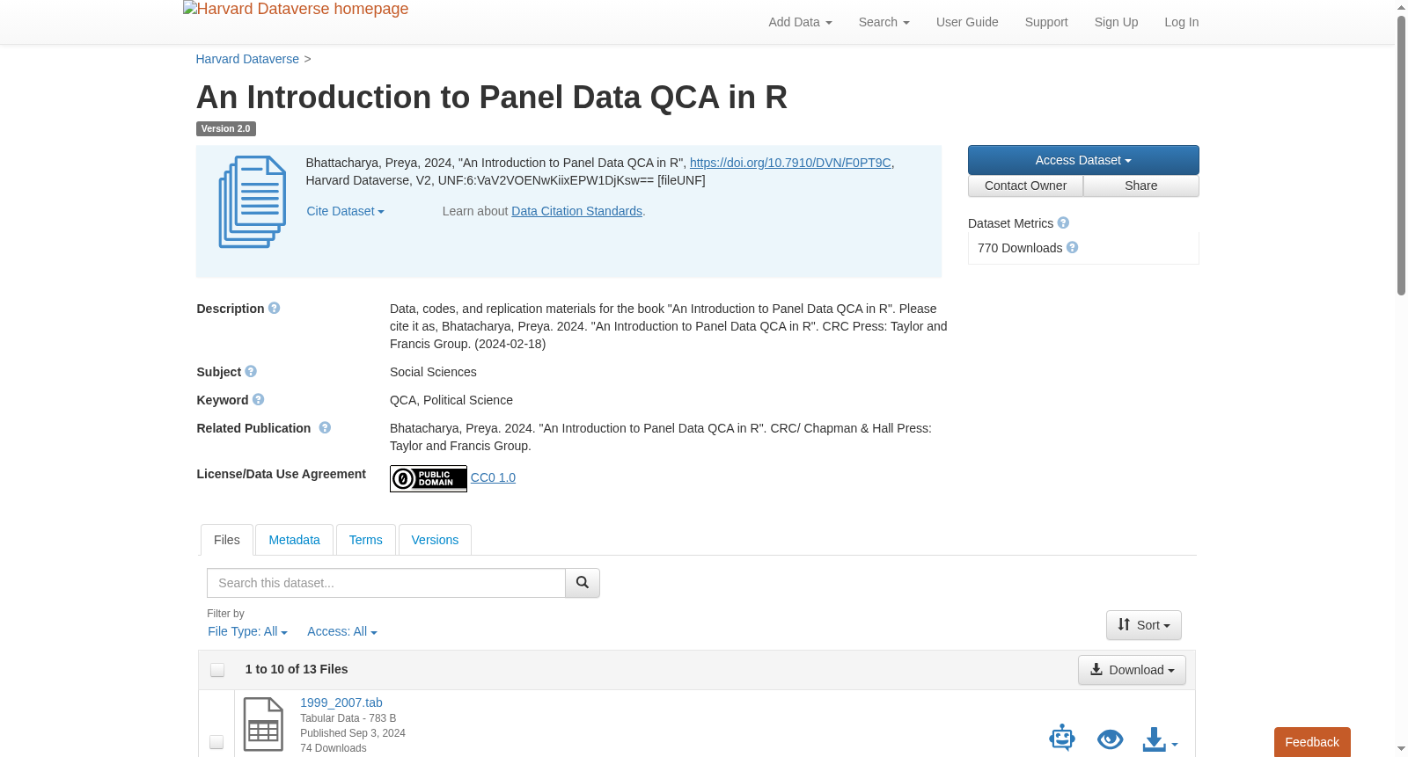Click the Public Domain CC0 badge
Viewport: 1408px width, 757px height.
(429, 478)
